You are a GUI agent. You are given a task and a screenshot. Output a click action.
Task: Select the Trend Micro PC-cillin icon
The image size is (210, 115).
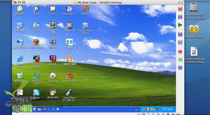[x=69, y=95]
